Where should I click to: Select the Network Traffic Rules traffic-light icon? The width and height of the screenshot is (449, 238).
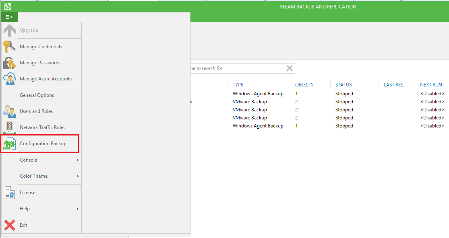pos(9,127)
